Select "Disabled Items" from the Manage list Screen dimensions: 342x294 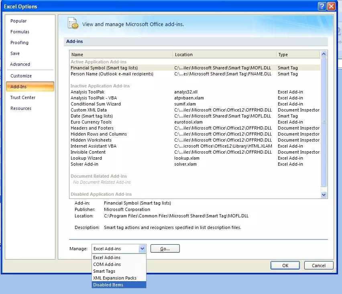[x=108, y=285]
